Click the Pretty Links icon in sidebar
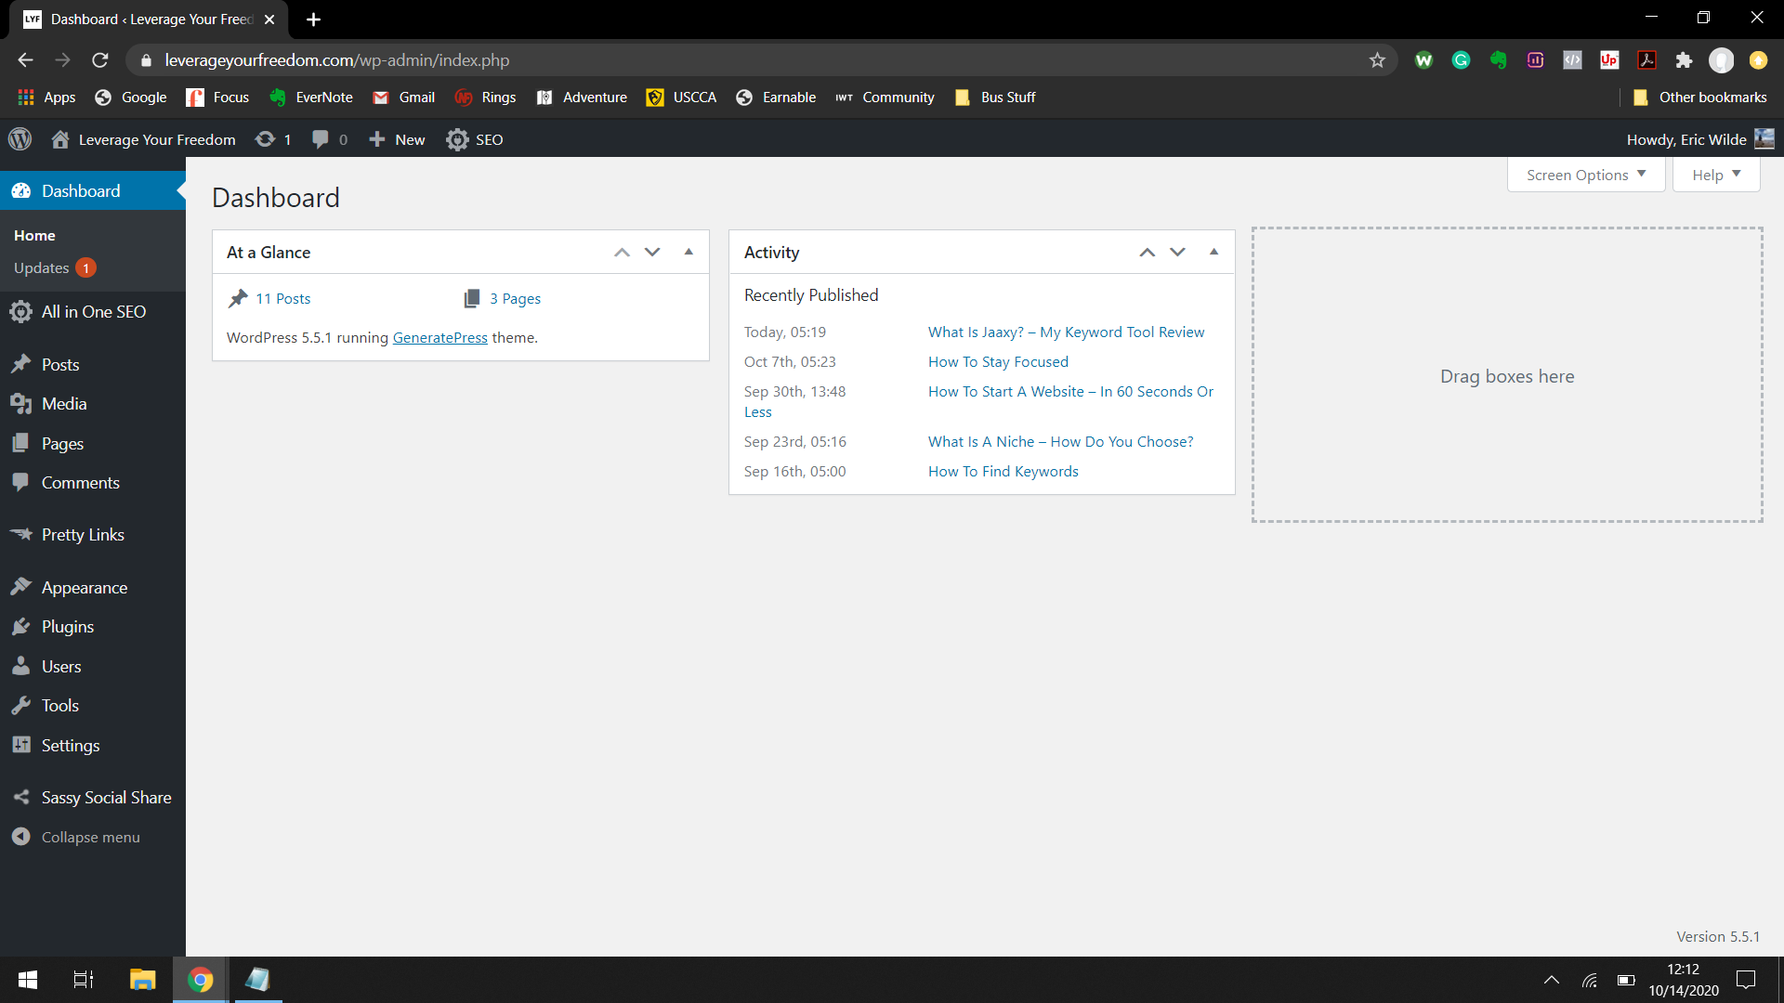This screenshot has height=1003, width=1784. click(x=22, y=534)
